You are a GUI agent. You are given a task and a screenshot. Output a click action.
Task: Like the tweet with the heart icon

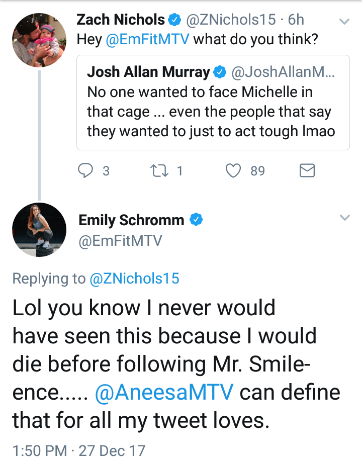[x=233, y=171]
